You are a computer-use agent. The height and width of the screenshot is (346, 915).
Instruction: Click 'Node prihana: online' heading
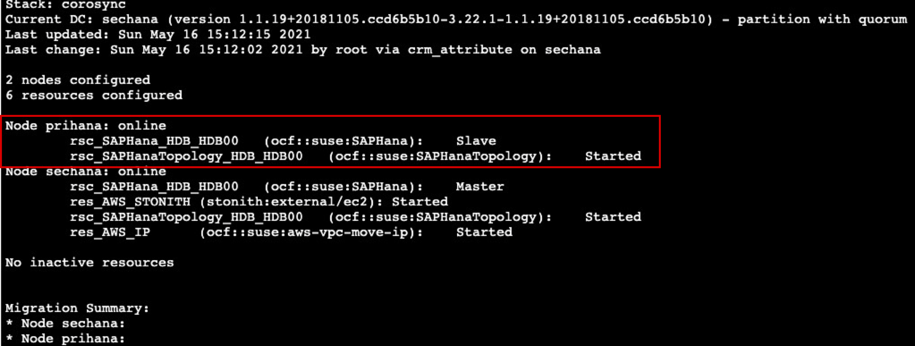coord(85,126)
